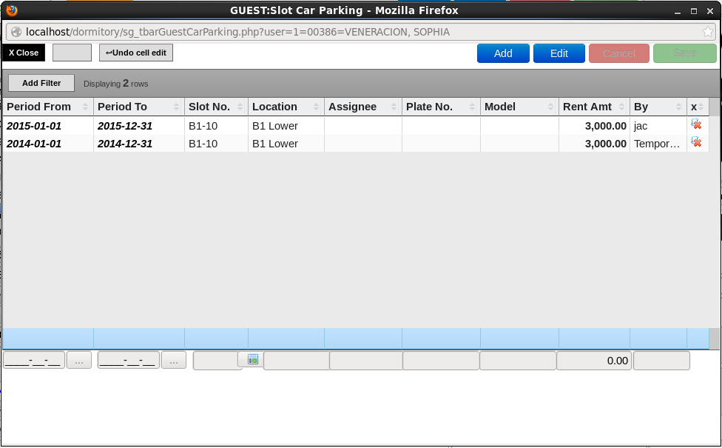This screenshot has height=448, width=722.
Task: Click the black X Close button
Action: click(x=24, y=53)
